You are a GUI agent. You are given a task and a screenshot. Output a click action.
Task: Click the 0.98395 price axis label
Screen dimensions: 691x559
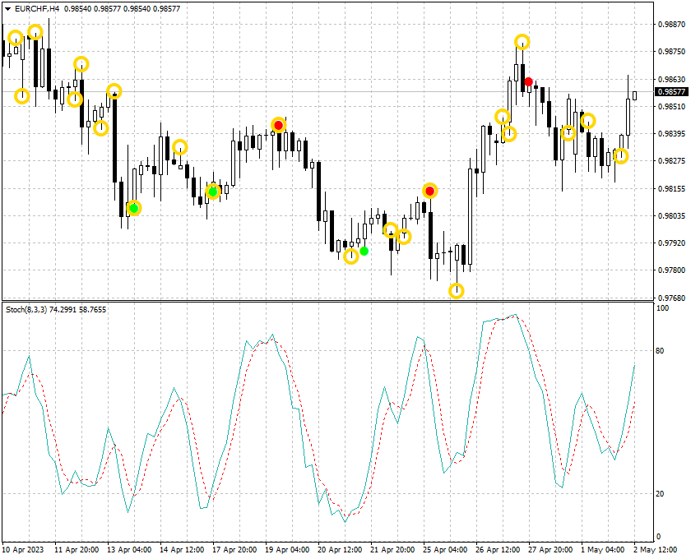tap(671, 134)
